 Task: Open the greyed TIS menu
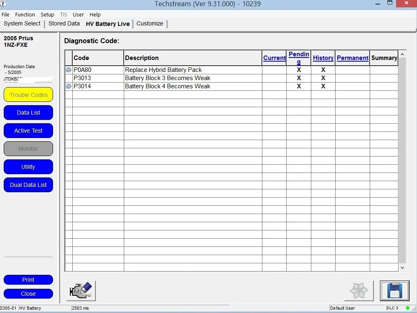tap(63, 15)
